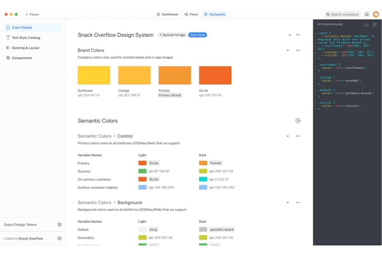Click the user avatar in top bar
Viewport: 382px width, 255px height.
(376, 14)
